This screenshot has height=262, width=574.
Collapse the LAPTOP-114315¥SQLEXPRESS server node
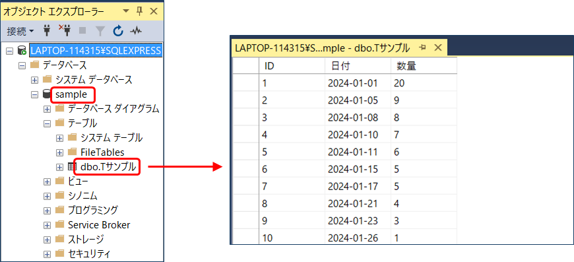pyautogui.click(x=9, y=51)
